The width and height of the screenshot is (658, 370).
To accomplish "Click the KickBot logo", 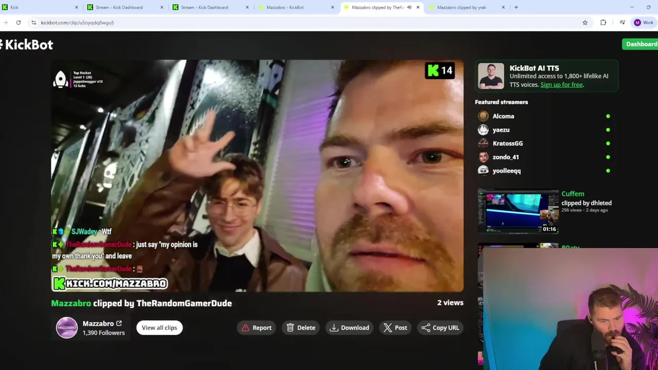I will click(x=27, y=45).
